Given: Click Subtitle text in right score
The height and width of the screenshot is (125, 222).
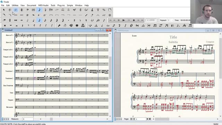Looking at the screenshot, I should coord(173,42).
